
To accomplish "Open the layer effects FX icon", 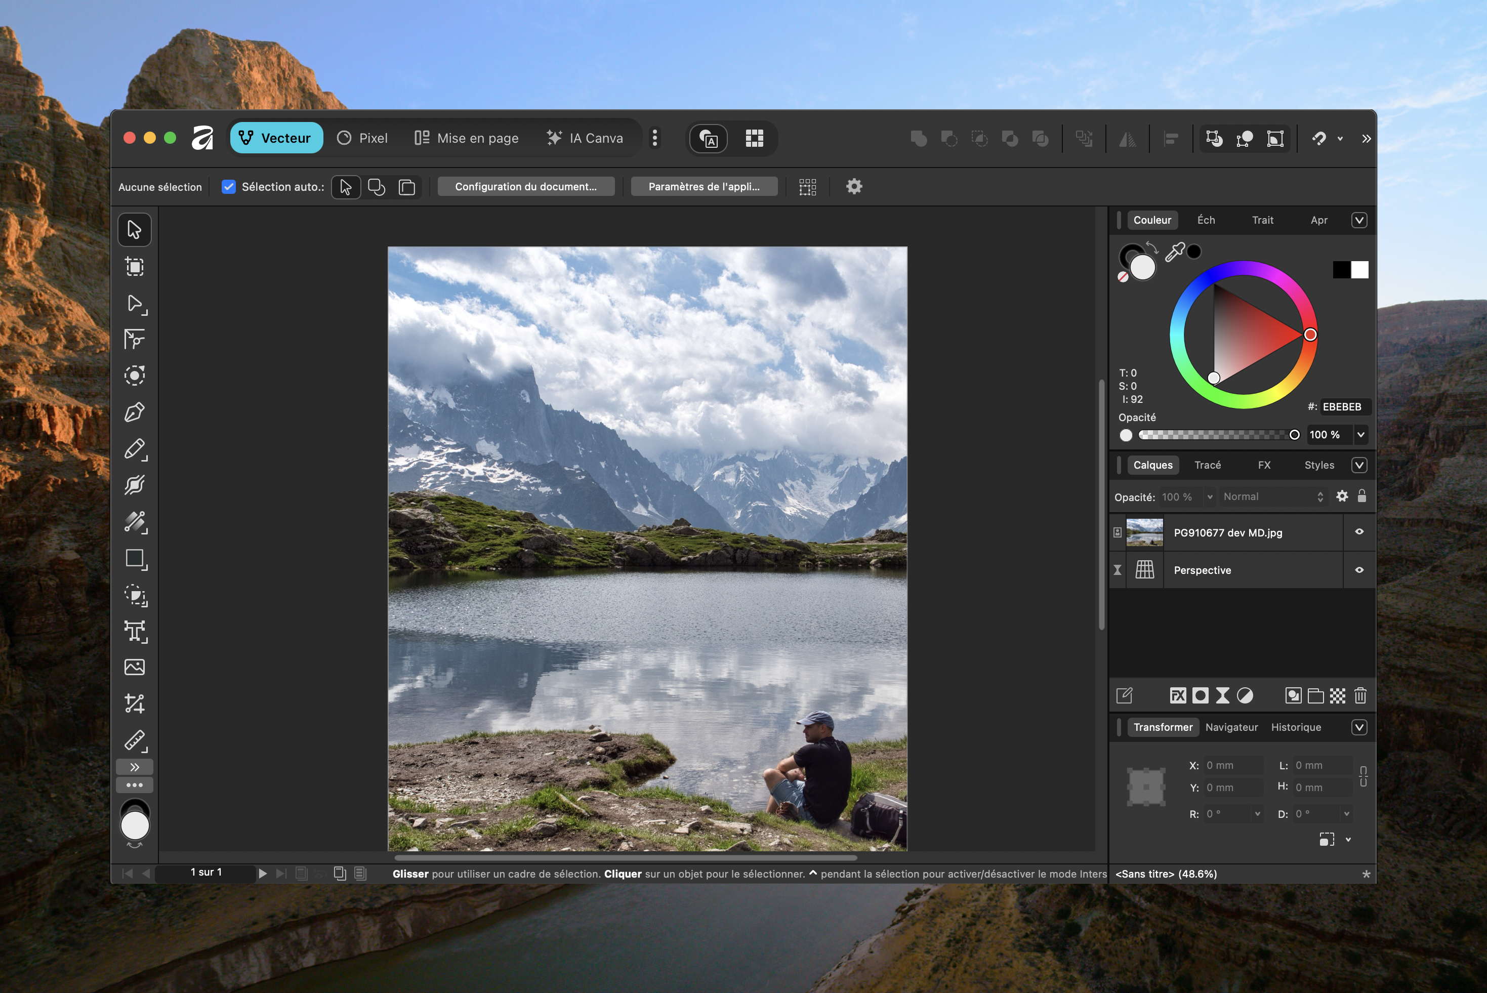I will coord(1178,695).
